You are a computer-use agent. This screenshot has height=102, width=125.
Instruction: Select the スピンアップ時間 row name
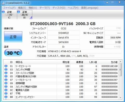tap(23, 69)
